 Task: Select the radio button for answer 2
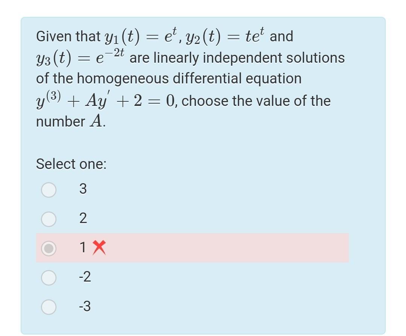click(48, 219)
